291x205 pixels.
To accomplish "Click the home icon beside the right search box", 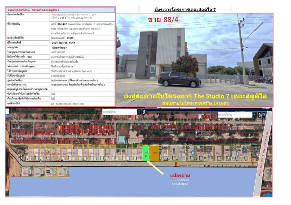I will (x=259, y=115).
